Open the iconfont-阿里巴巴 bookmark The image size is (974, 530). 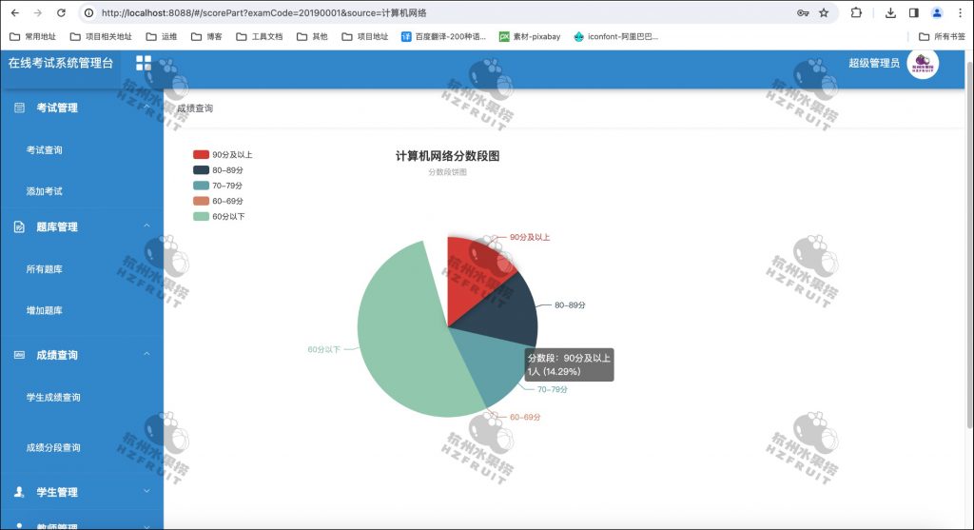615,37
